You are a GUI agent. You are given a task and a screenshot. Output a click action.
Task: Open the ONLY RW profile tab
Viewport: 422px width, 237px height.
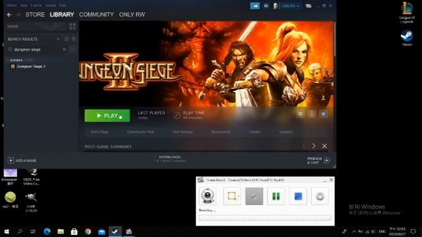point(132,14)
